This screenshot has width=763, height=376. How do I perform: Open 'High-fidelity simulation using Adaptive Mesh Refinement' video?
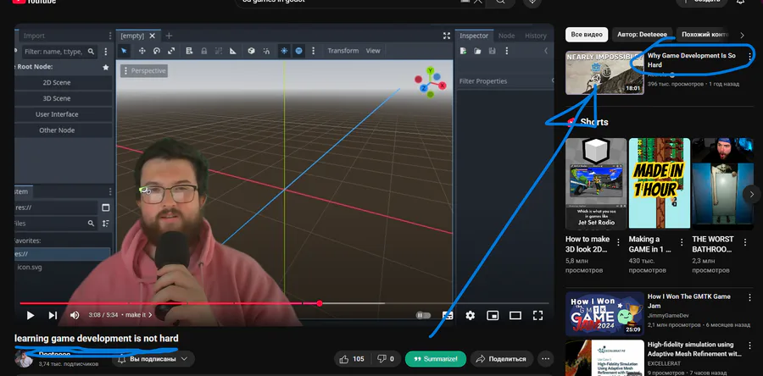(604, 358)
